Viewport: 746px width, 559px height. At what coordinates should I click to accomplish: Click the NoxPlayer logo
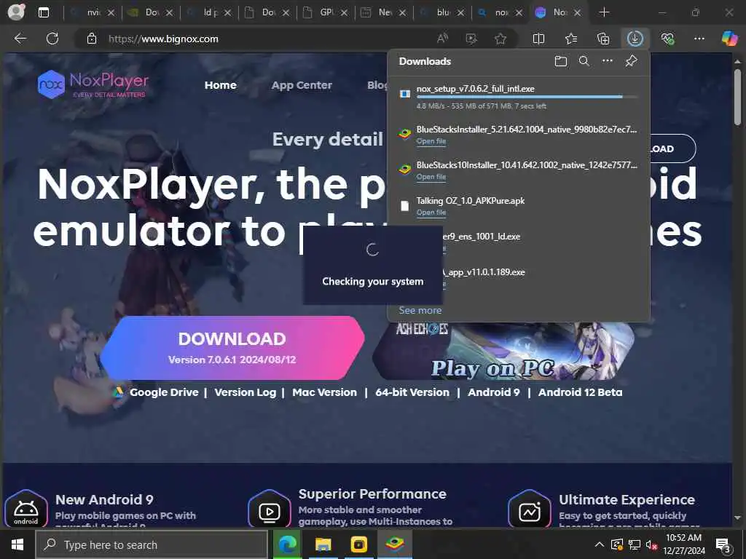tap(93, 84)
